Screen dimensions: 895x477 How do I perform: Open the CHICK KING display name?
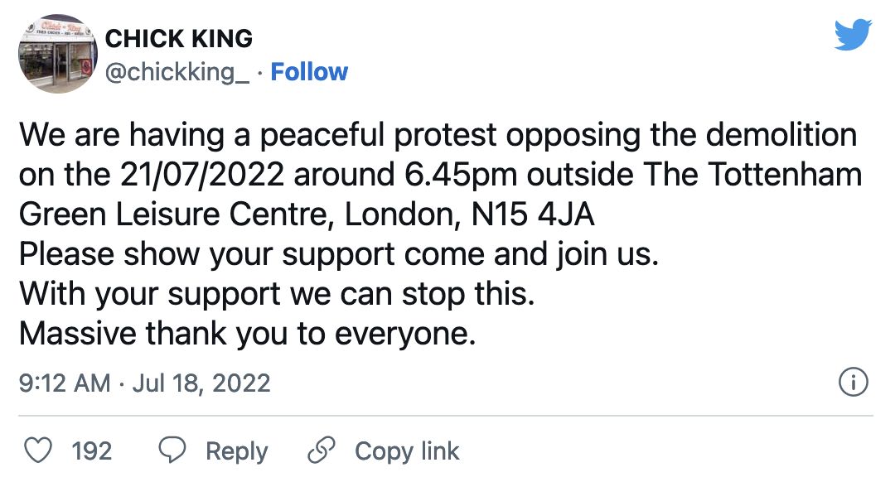click(x=179, y=39)
